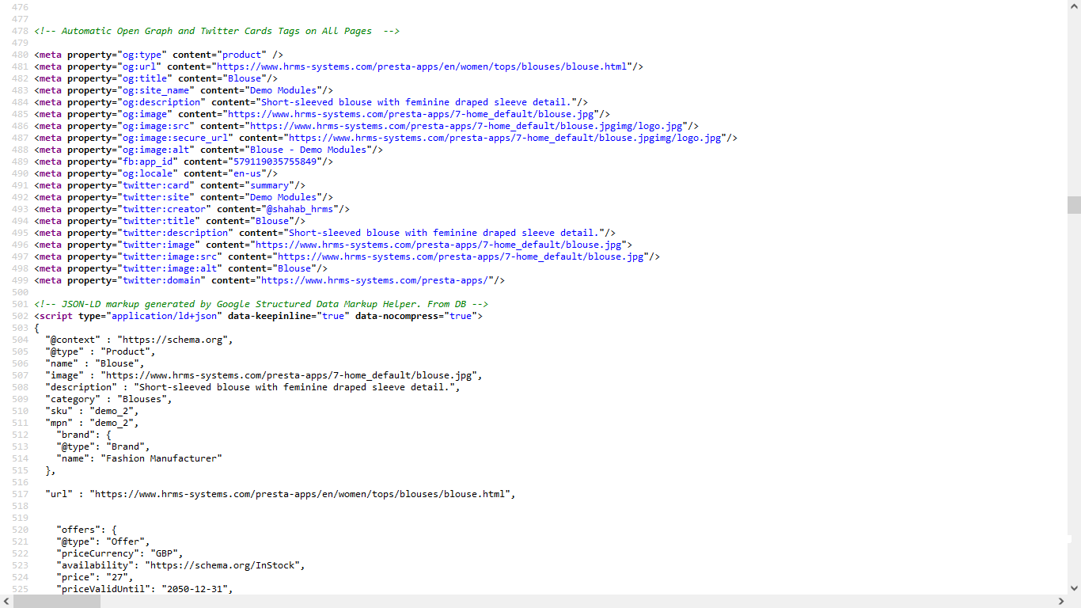
Task: Click the "og:description" property text
Action: click(160, 102)
